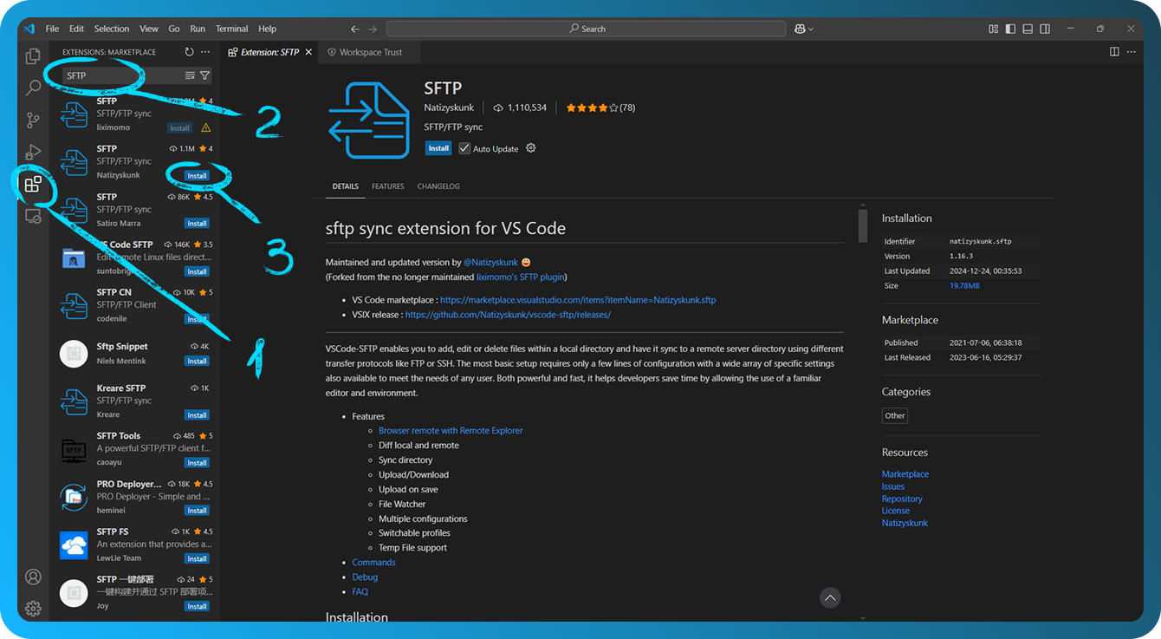Screen dimensions: 1161x639
Task: Switch to the FEATURES tab
Action: (x=387, y=186)
